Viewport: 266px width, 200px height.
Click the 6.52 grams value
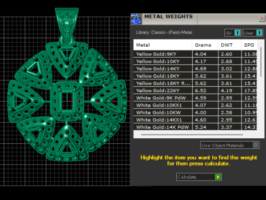pyautogui.click(x=201, y=91)
